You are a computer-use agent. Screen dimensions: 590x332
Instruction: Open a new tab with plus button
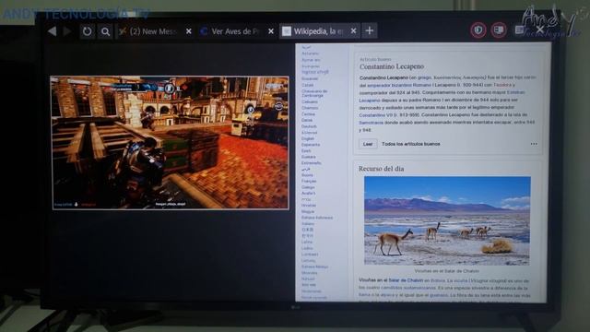click(370, 30)
